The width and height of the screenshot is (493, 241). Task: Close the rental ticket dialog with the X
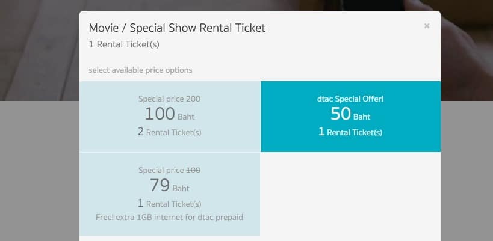click(427, 26)
